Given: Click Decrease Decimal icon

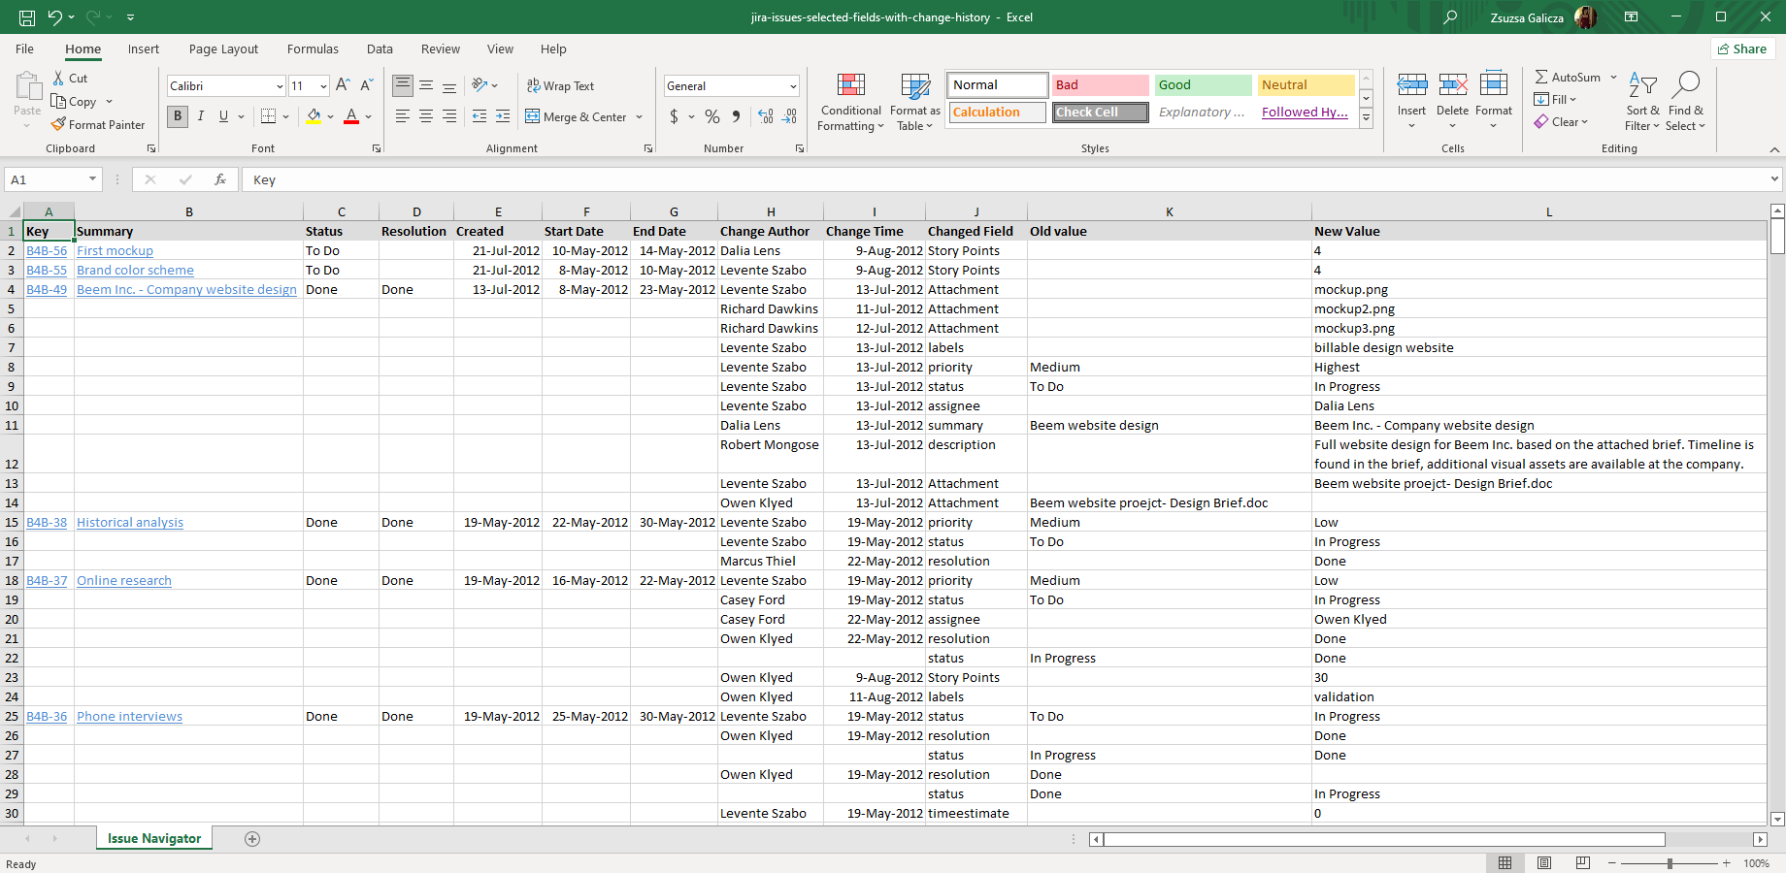Looking at the screenshot, I should pos(790,116).
